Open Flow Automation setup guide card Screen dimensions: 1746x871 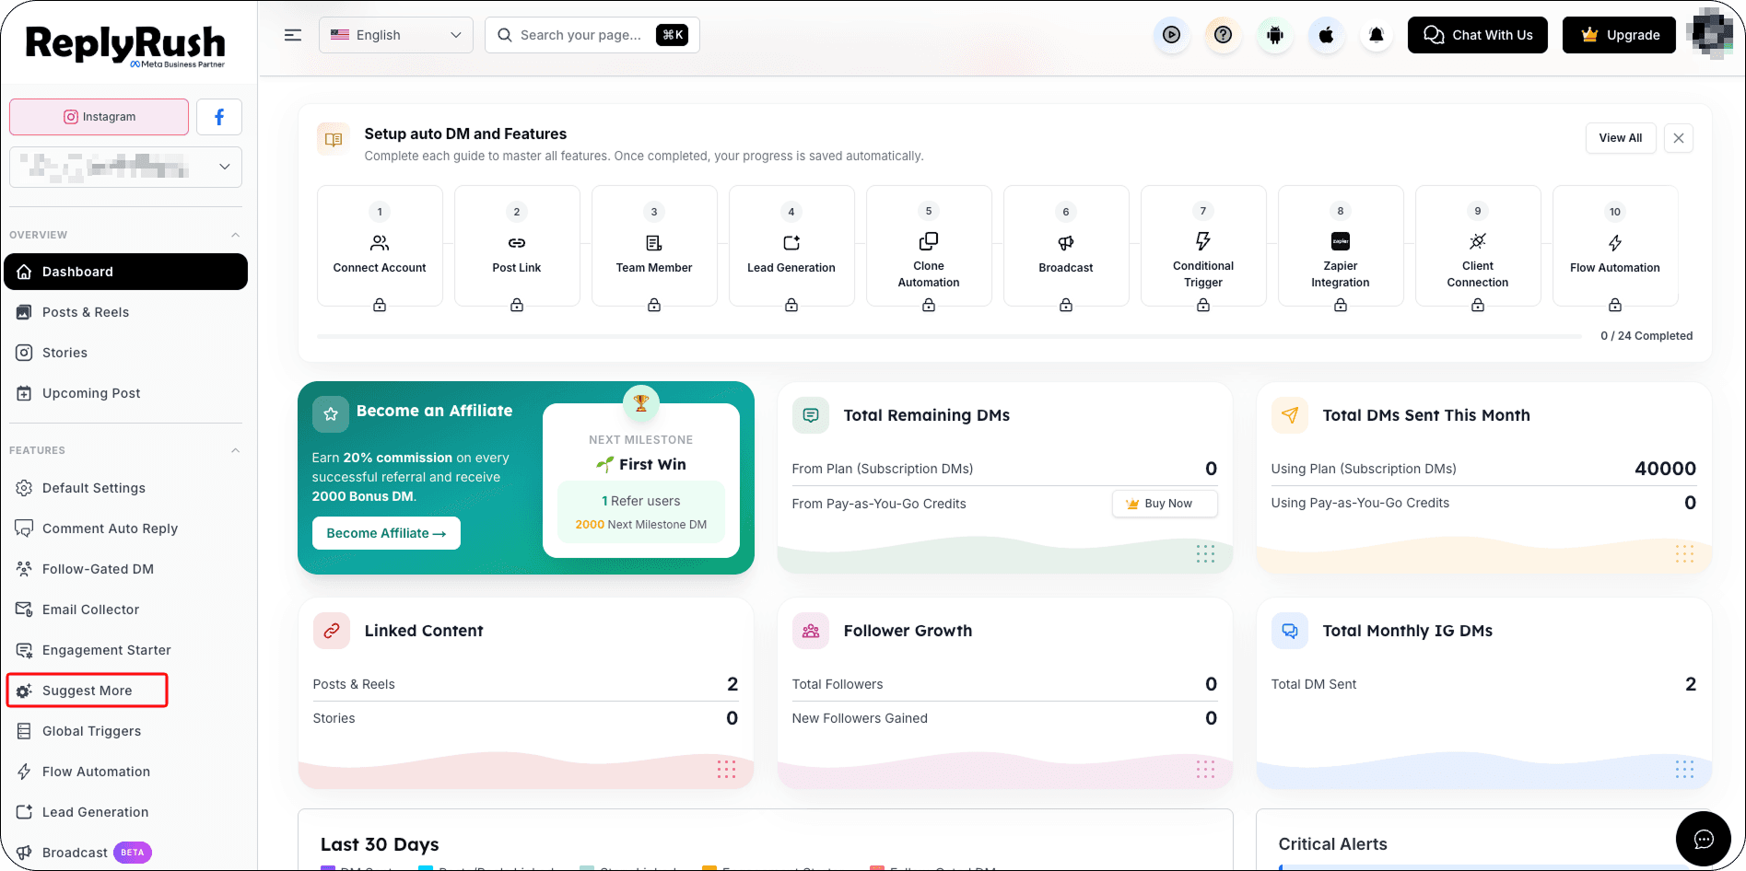[1615, 246]
